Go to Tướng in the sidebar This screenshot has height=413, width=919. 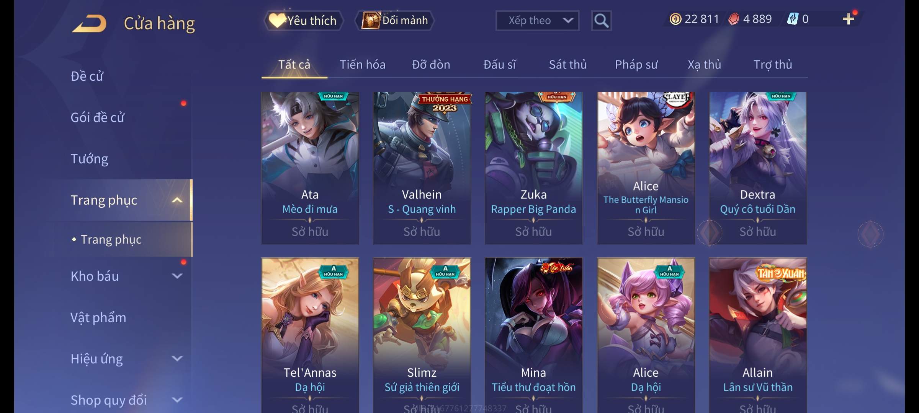pyautogui.click(x=89, y=159)
